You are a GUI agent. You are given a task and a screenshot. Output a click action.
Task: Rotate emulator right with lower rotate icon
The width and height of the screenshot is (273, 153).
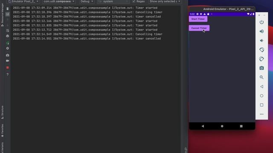[261, 59]
